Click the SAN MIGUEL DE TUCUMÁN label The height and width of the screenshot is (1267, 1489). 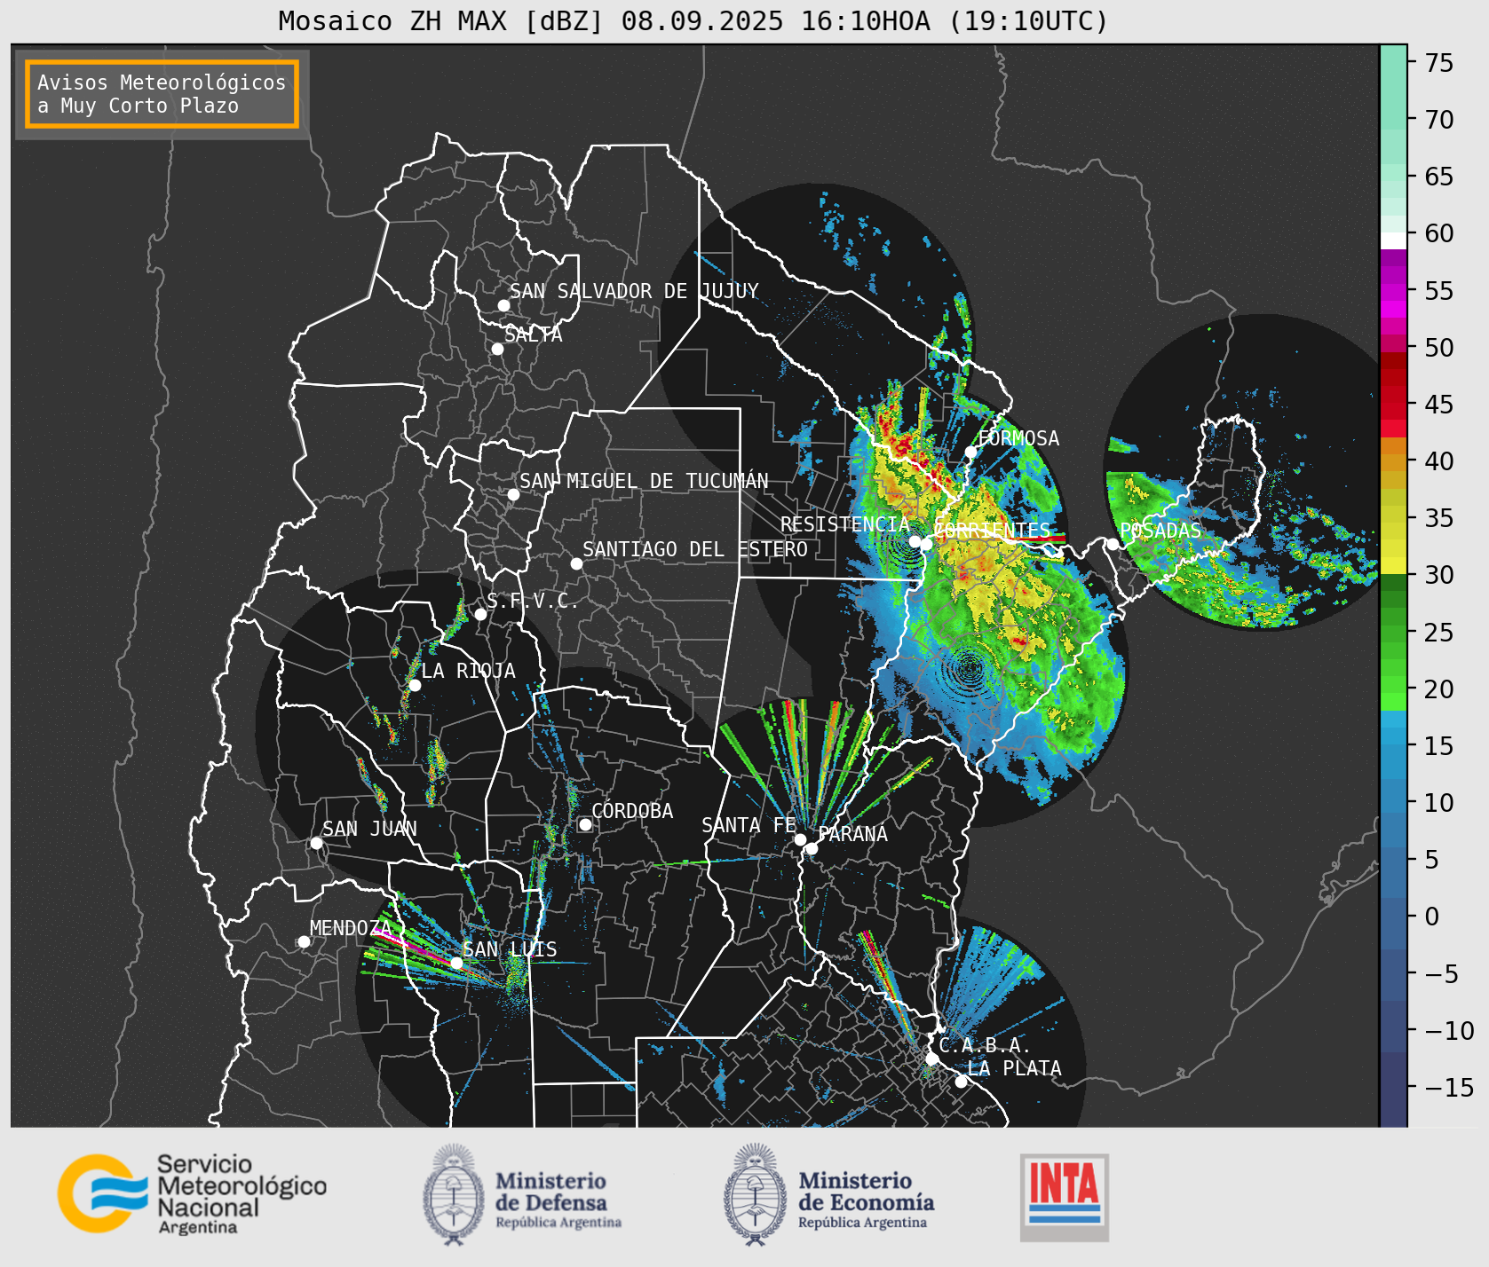tap(644, 481)
